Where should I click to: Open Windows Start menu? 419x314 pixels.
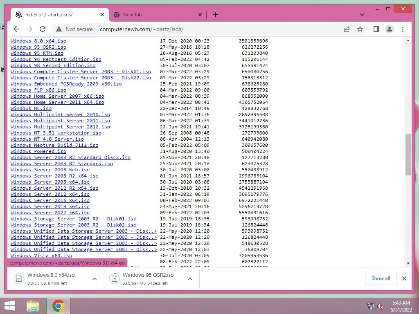click(x=10, y=306)
